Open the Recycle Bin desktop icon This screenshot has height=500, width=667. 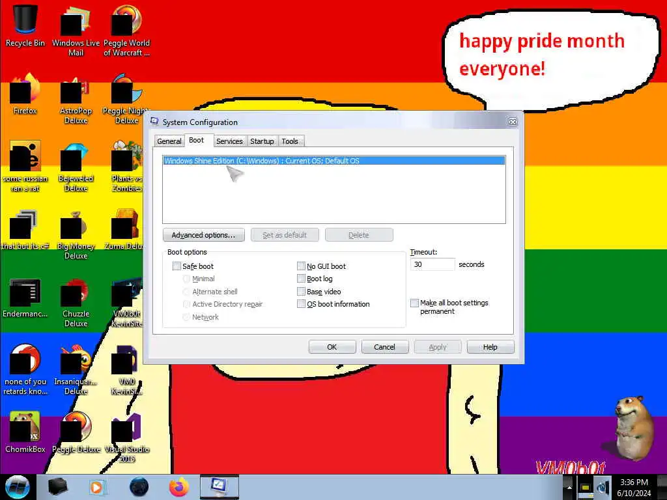(25, 25)
